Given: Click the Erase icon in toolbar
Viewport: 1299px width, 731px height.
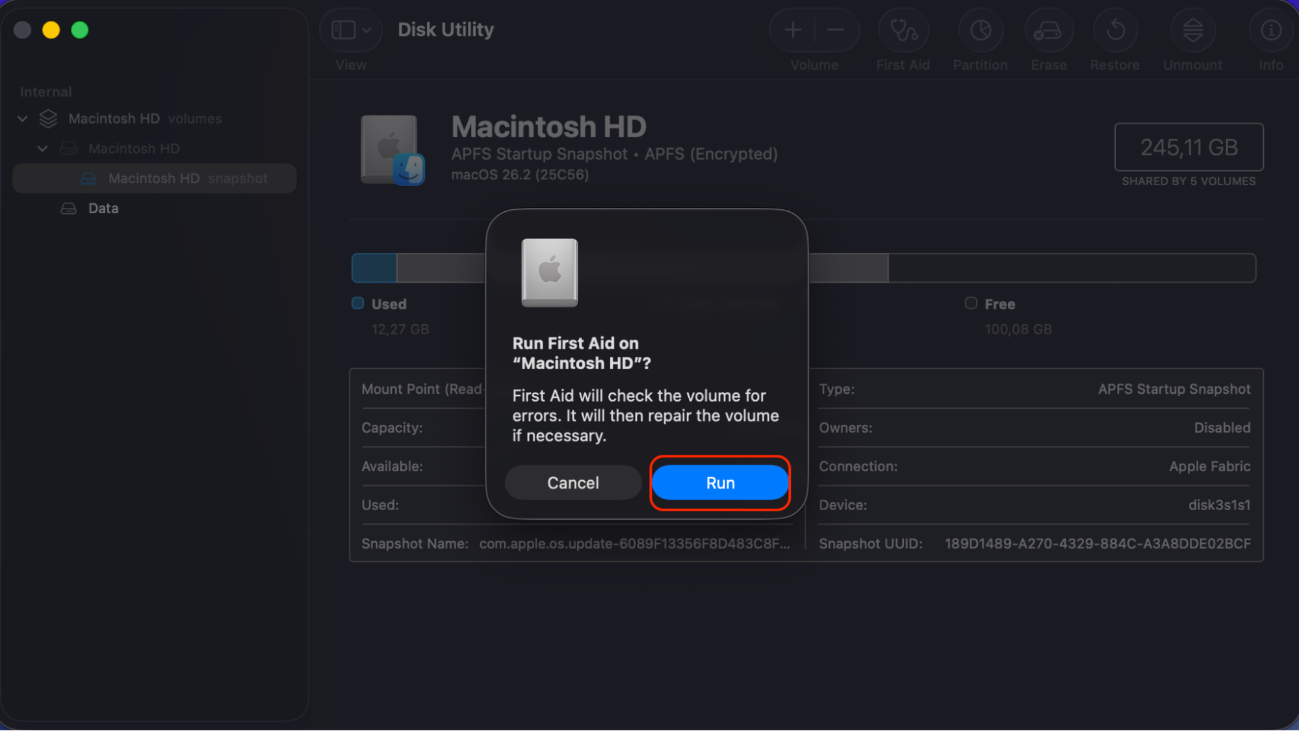Looking at the screenshot, I should click(1048, 30).
